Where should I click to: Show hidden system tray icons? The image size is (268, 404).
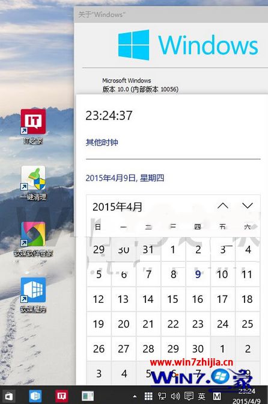point(135,396)
